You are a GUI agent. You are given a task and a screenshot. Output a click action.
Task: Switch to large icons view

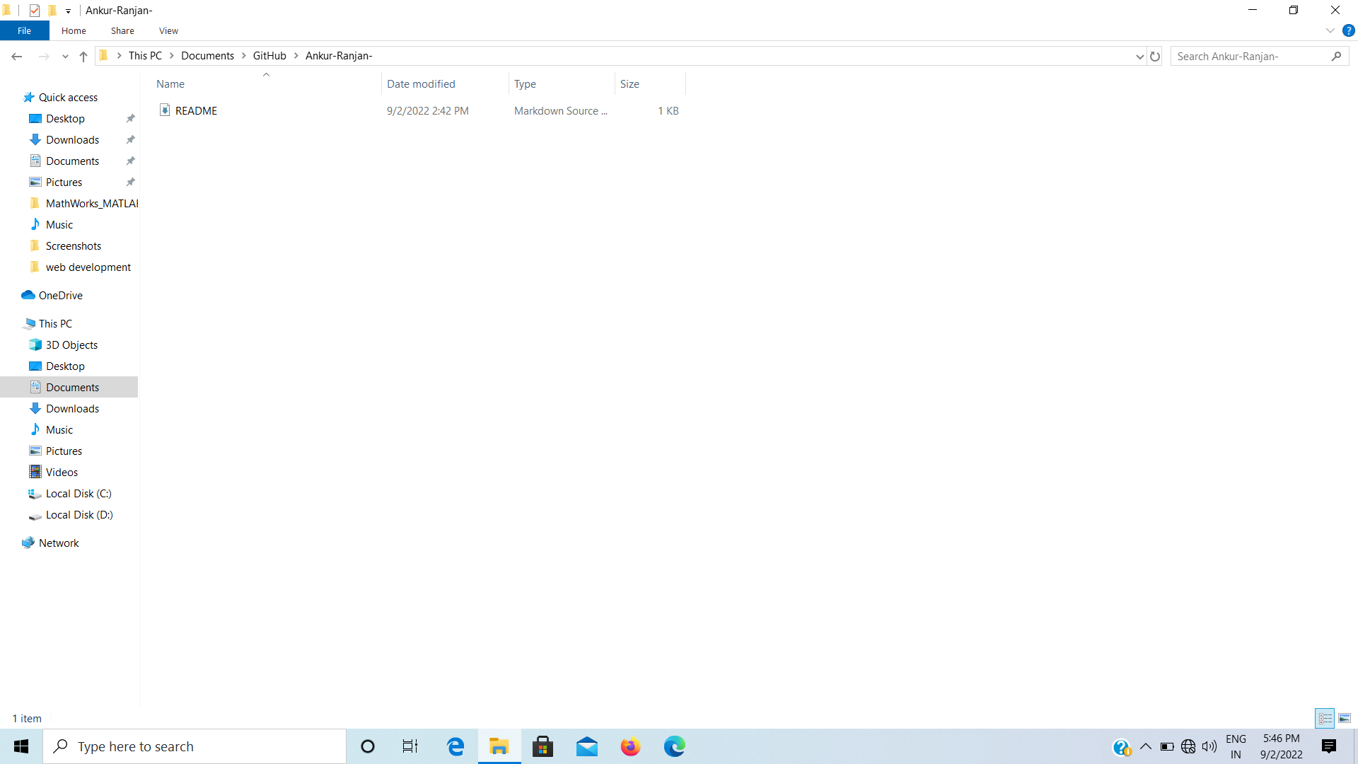click(x=1343, y=718)
